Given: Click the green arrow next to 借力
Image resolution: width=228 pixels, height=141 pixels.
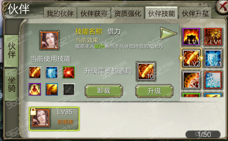Looking at the screenshot, I should tap(168, 33).
